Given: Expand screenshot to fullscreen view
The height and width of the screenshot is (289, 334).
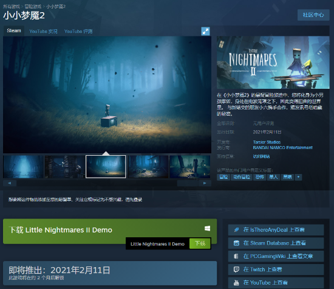Looking at the screenshot, I should (205, 32).
